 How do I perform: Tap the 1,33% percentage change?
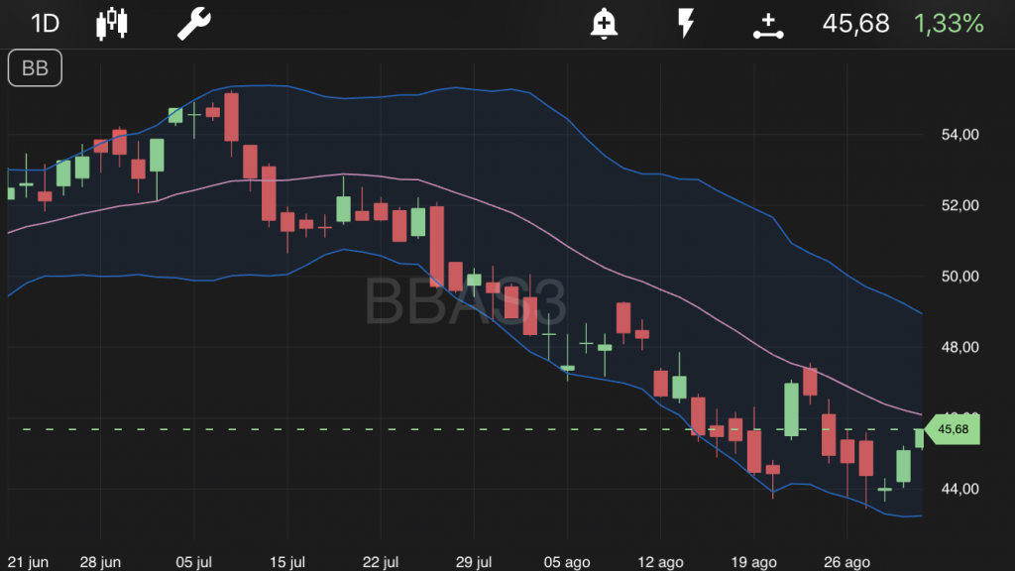click(x=949, y=24)
